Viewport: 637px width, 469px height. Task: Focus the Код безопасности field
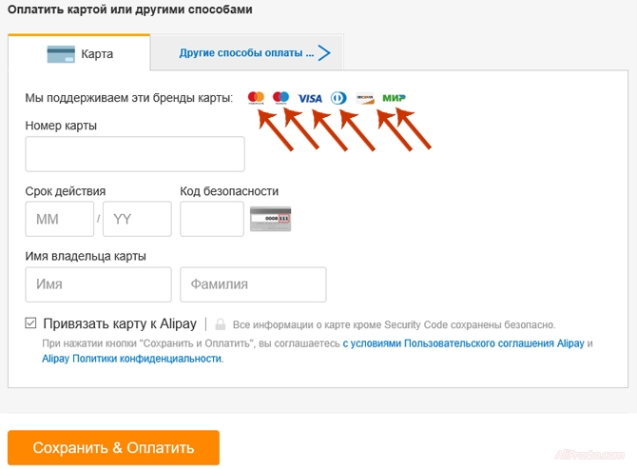click(x=211, y=219)
